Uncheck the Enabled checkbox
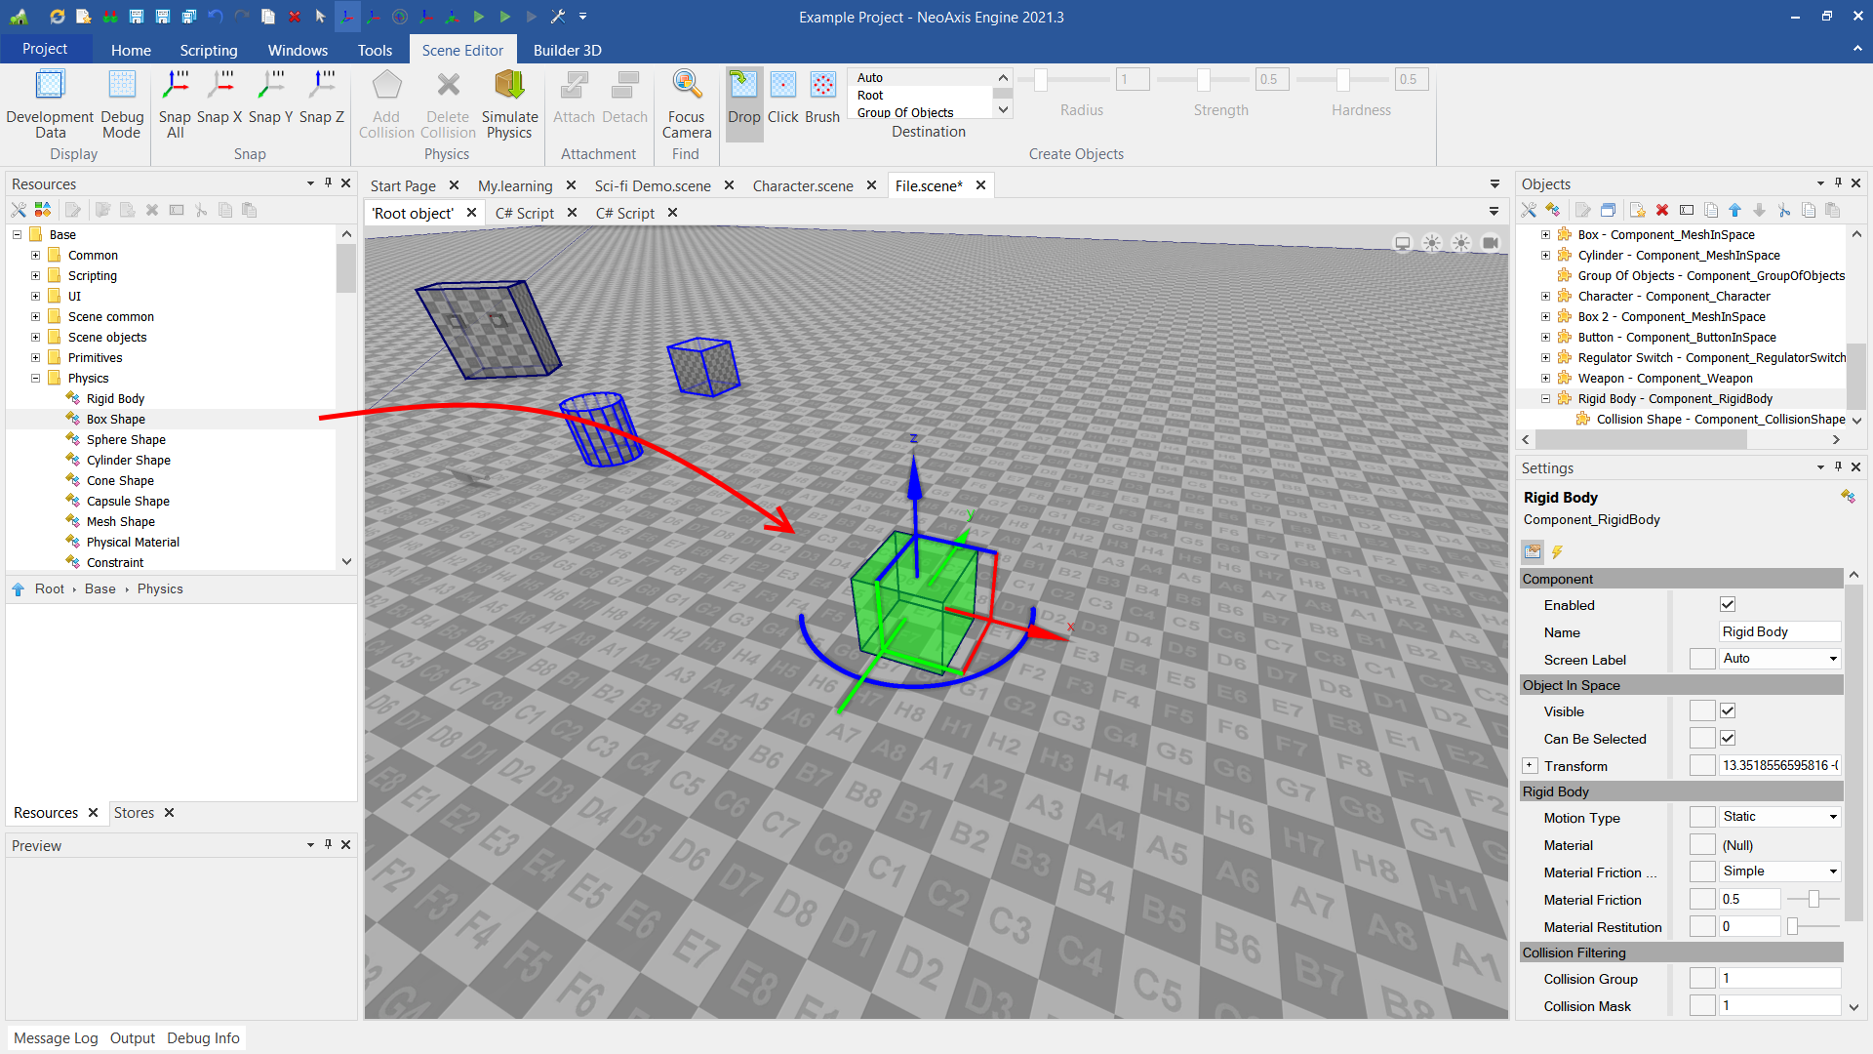The image size is (1873, 1054). click(1728, 605)
